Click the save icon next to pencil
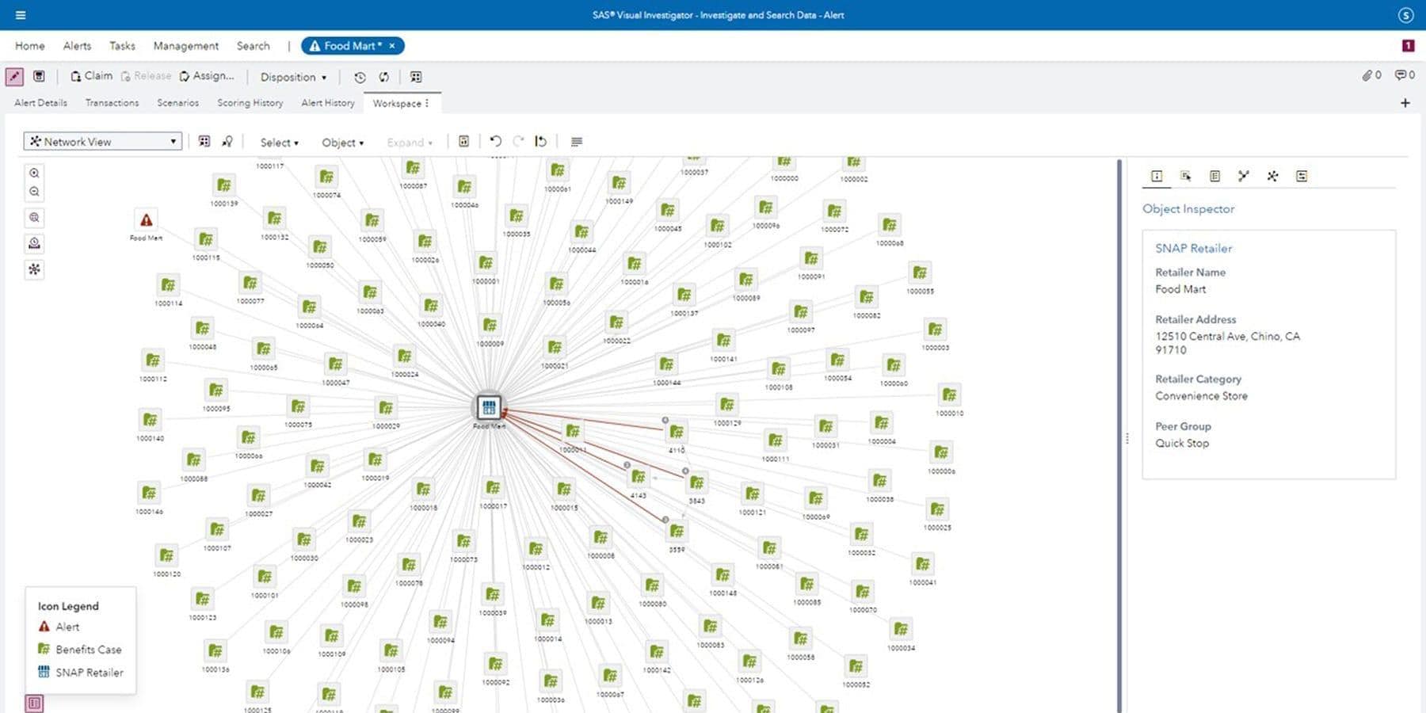Image resolution: width=1426 pixels, height=713 pixels. (39, 77)
